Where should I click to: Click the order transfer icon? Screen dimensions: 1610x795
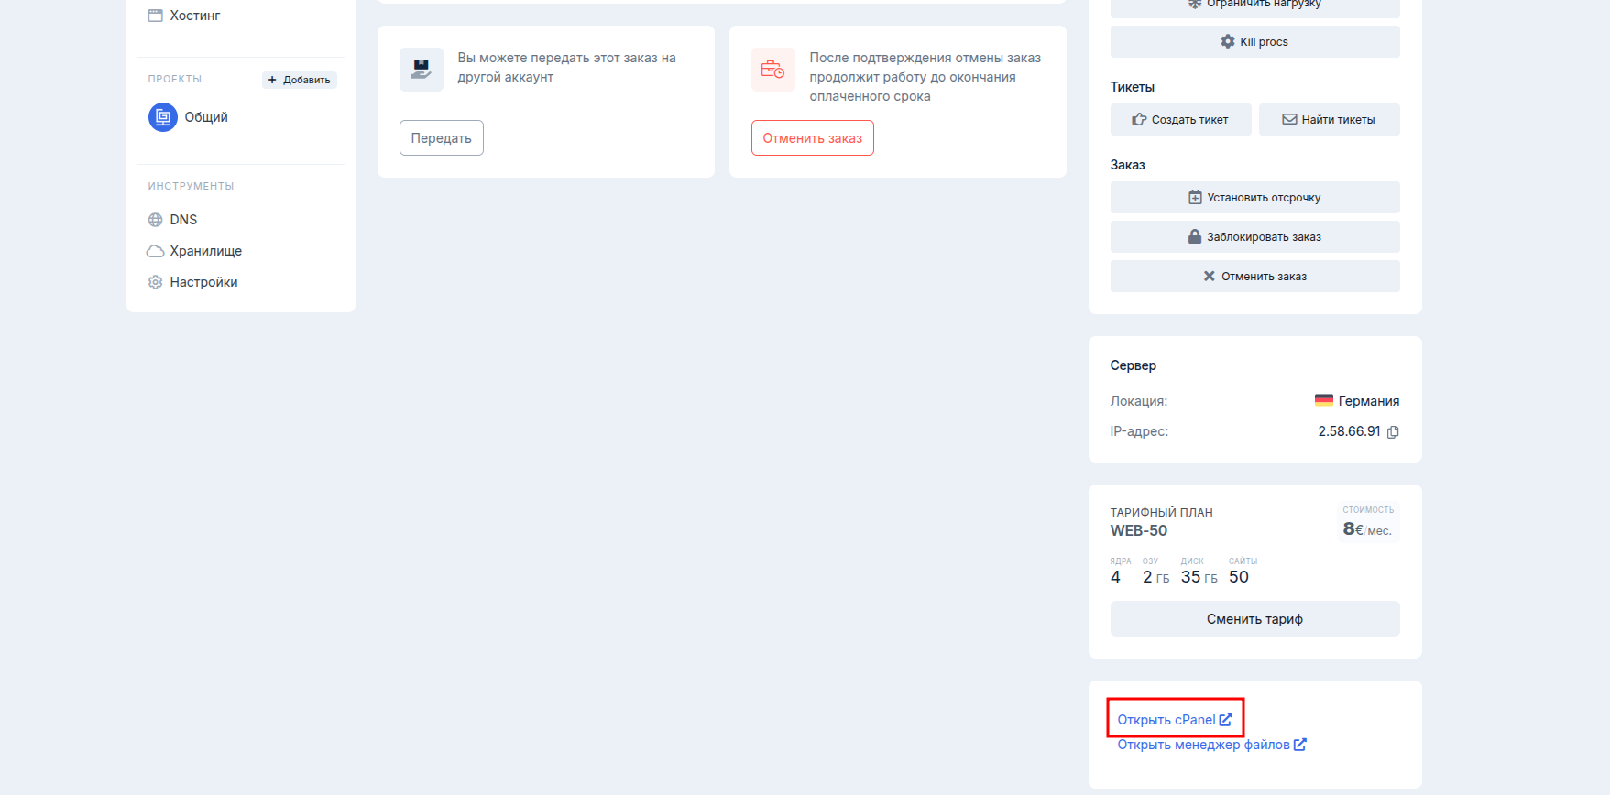(x=422, y=70)
